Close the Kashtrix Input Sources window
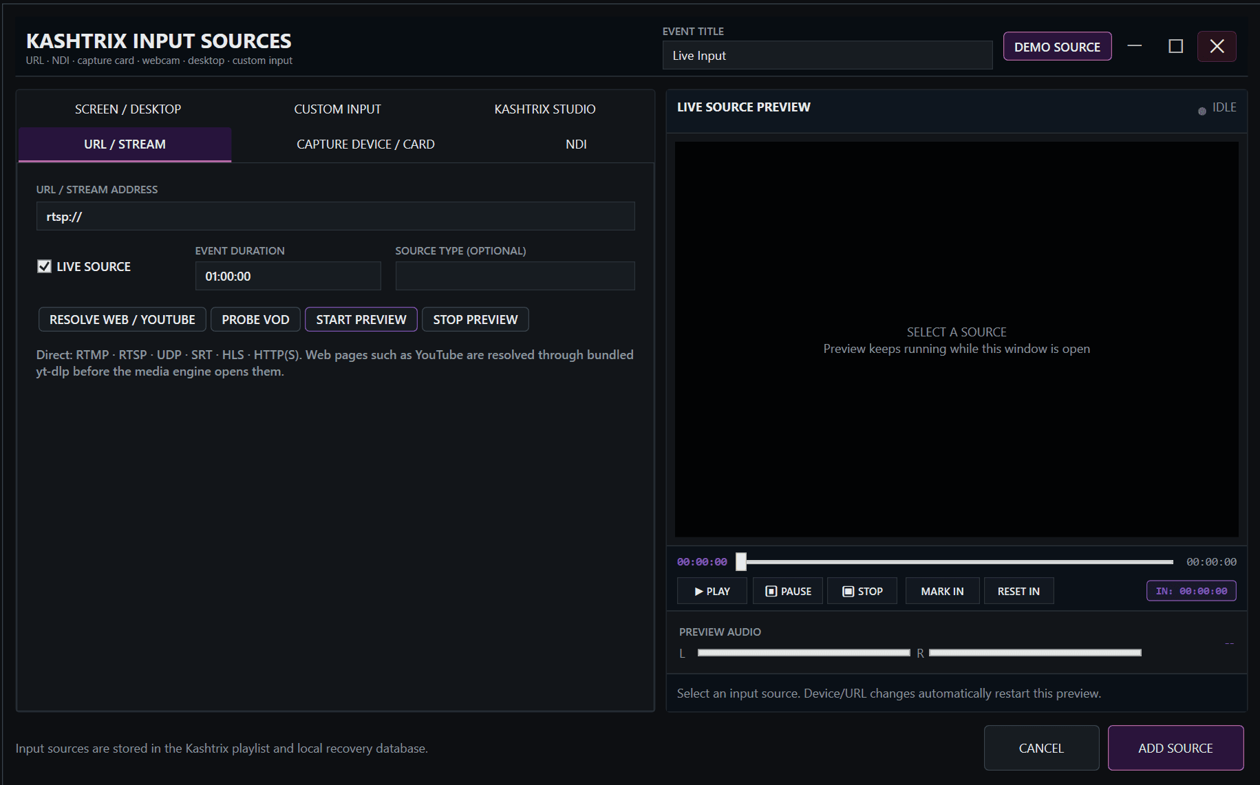Screen dimensions: 1260x785 [1217, 46]
